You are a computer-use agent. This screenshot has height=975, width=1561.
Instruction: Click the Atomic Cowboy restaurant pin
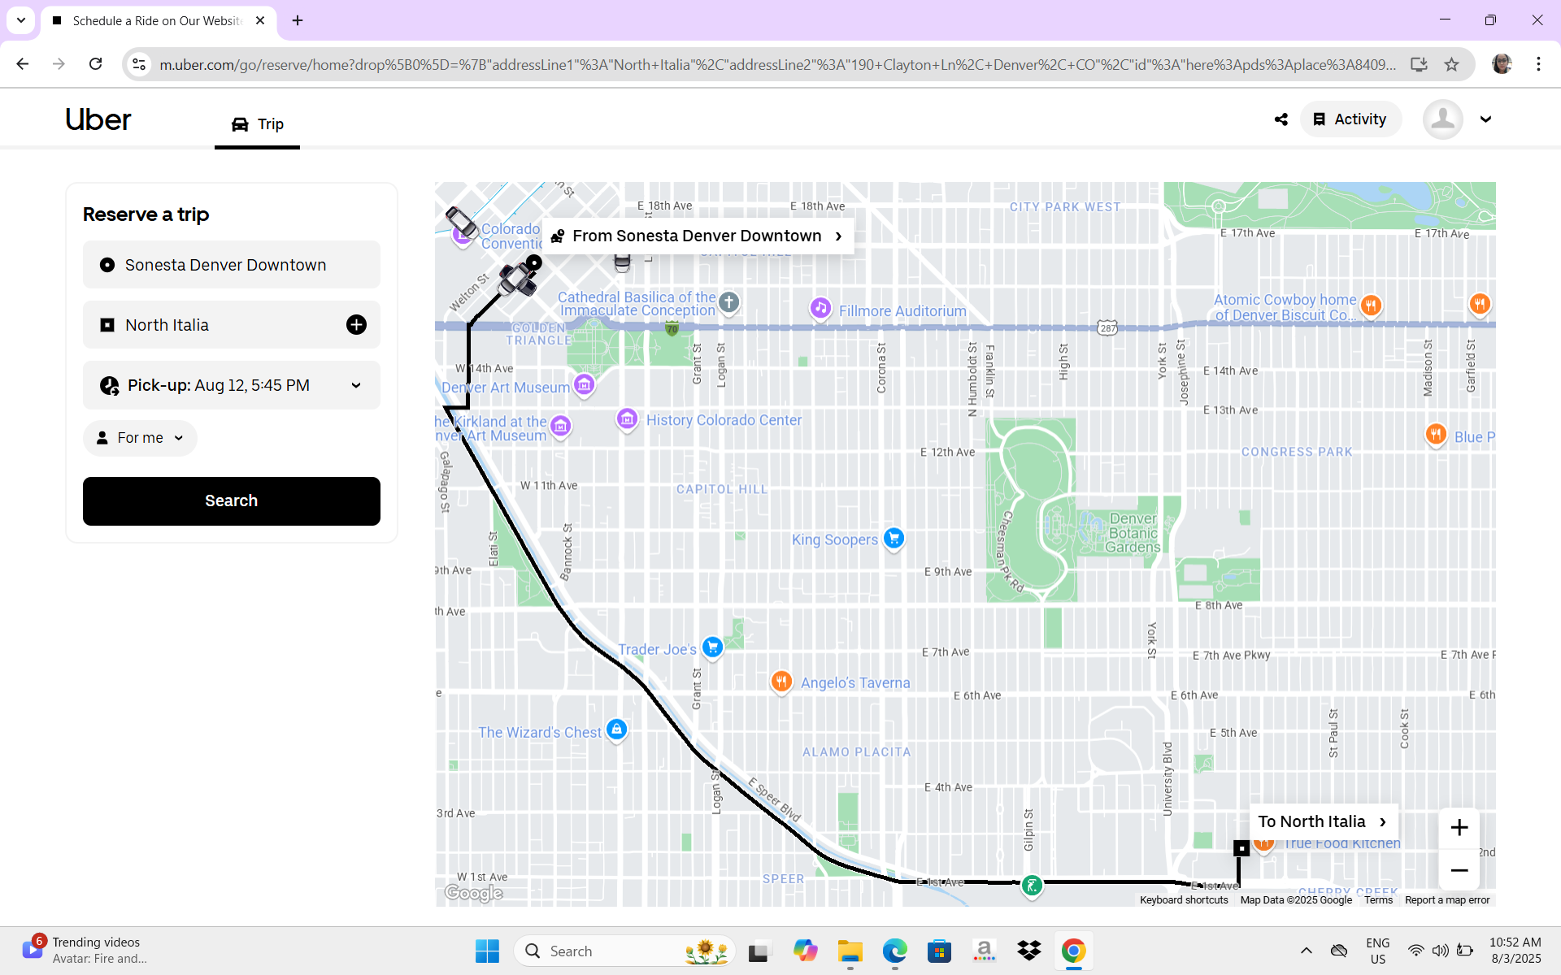click(x=1371, y=305)
